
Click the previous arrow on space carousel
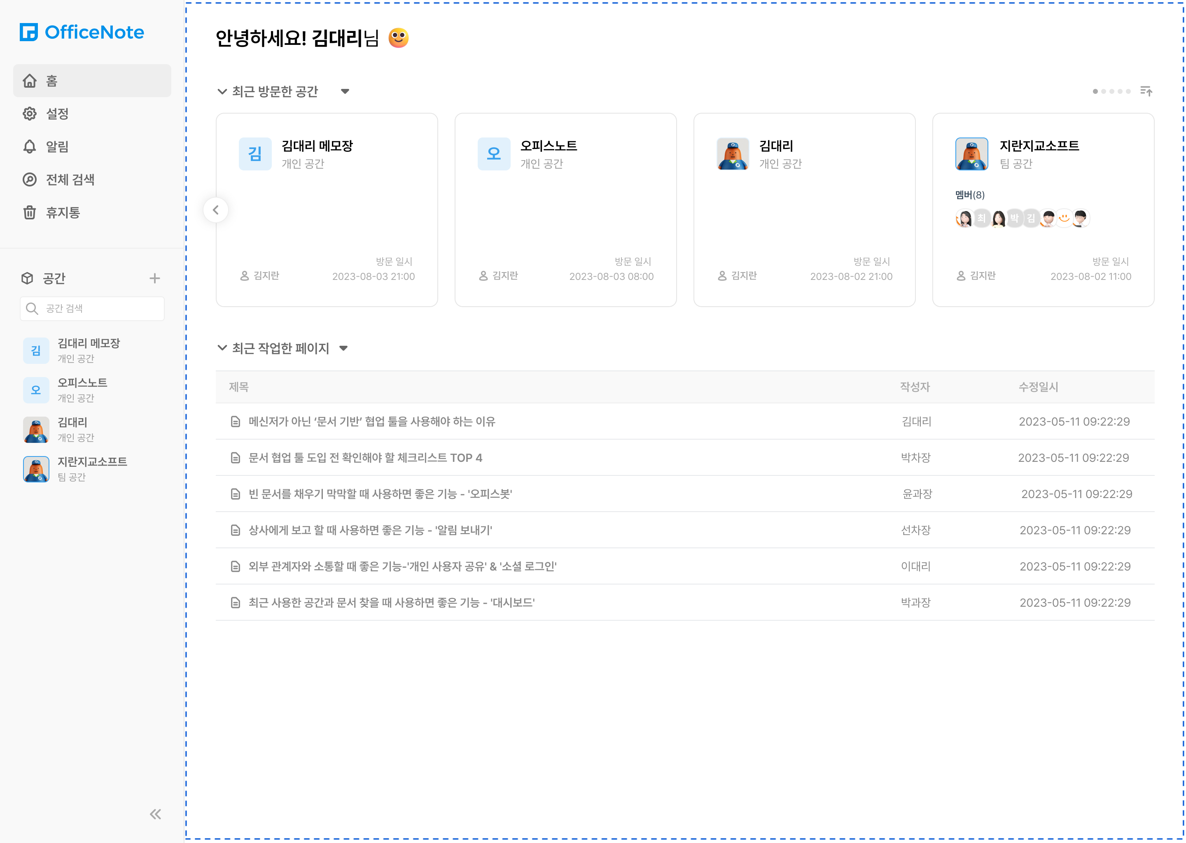215,210
